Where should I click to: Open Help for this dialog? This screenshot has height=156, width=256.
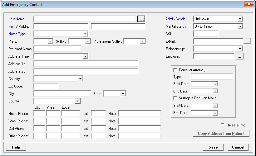tap(16, 147)
